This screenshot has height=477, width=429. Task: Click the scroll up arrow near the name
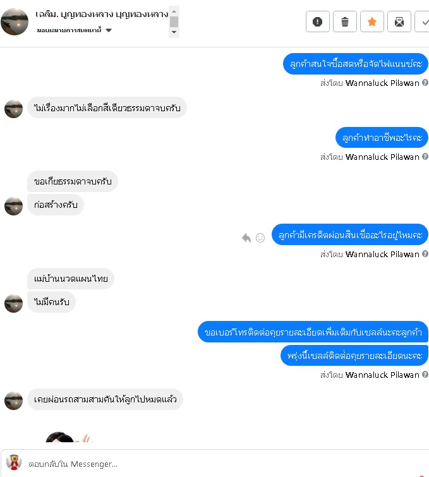(174, 11)
